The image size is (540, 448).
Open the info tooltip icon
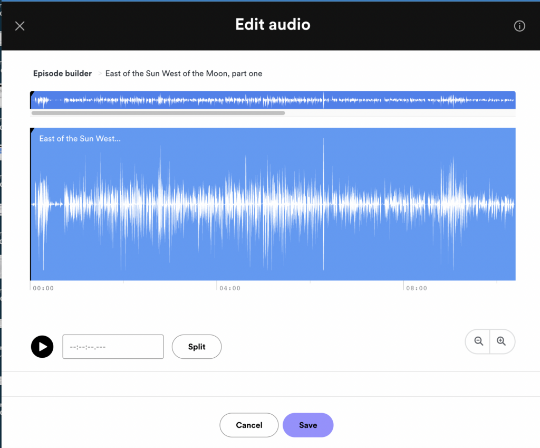tap(519, 25)
